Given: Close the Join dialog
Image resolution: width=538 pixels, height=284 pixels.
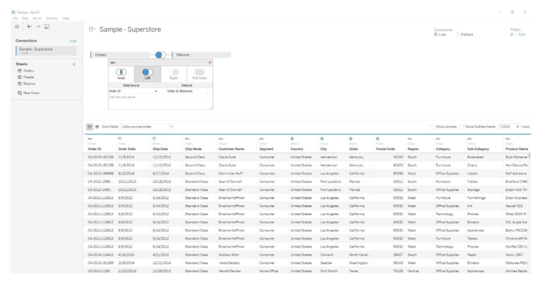Looking at the screenshot, I should 210,62.
